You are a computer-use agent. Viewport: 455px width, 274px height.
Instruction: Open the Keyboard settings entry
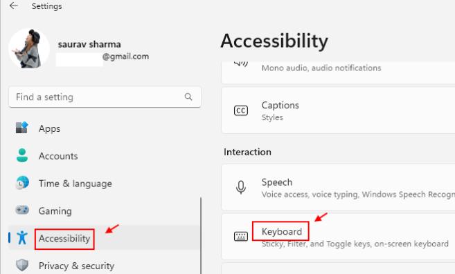coord(338,237)
